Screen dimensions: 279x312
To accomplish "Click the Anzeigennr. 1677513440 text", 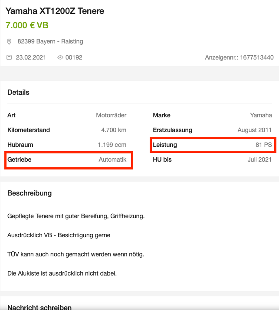I will [239, 57].
